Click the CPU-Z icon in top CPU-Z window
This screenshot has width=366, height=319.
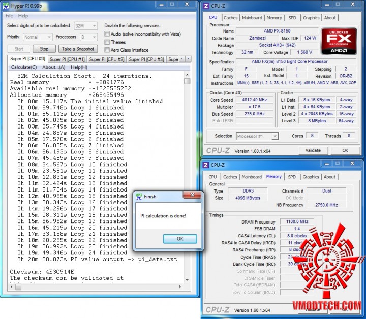(x=206, y=6)
